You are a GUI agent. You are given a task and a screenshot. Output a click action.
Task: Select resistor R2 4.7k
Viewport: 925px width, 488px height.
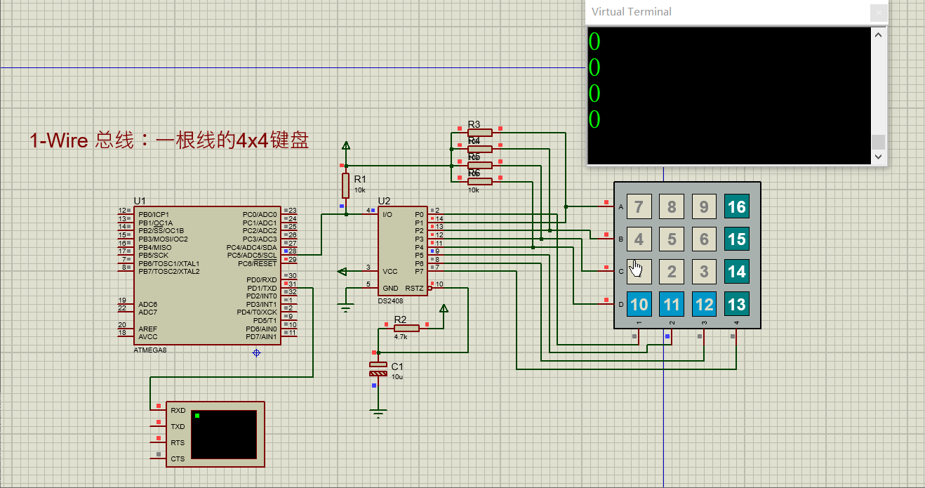(406, 328)
